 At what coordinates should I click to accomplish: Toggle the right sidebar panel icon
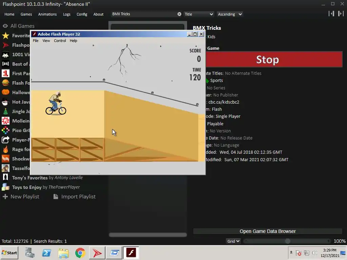341,14
